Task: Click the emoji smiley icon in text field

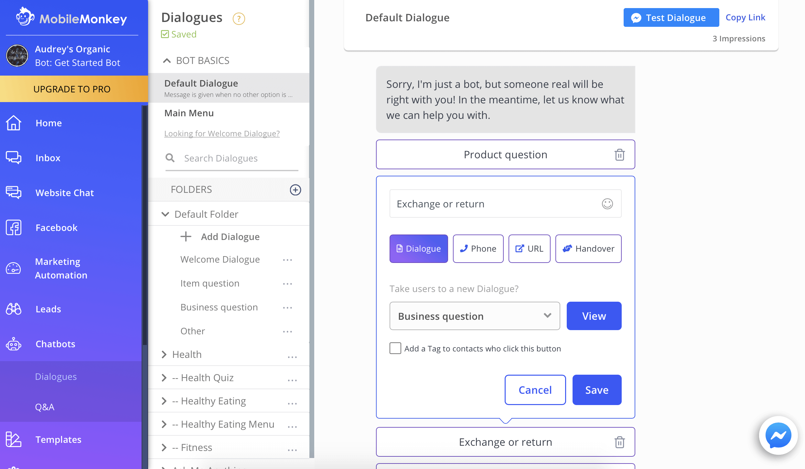Action: tap(607, 204)
